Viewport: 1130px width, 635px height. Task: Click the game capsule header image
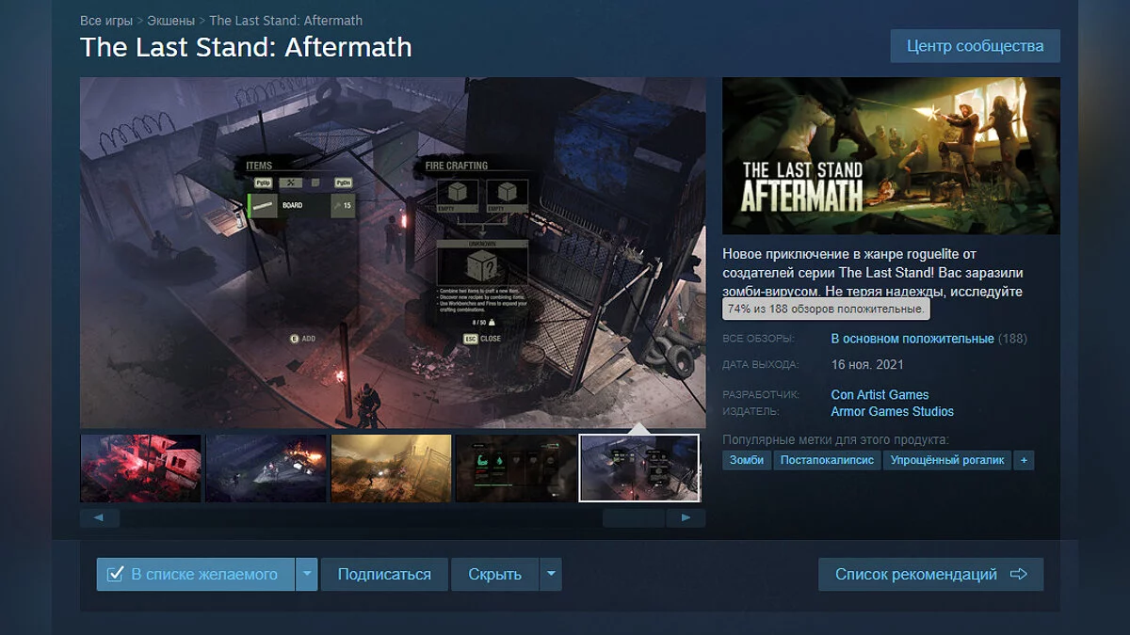coord(891,155)
